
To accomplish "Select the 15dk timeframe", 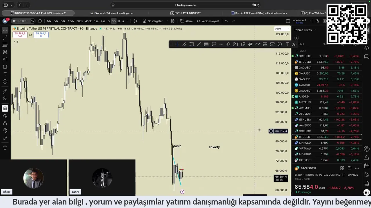I will [x=71, y=21].
